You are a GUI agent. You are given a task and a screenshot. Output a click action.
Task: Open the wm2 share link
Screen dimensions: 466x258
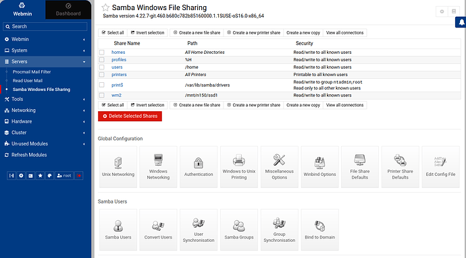click(x=116, y=95)
